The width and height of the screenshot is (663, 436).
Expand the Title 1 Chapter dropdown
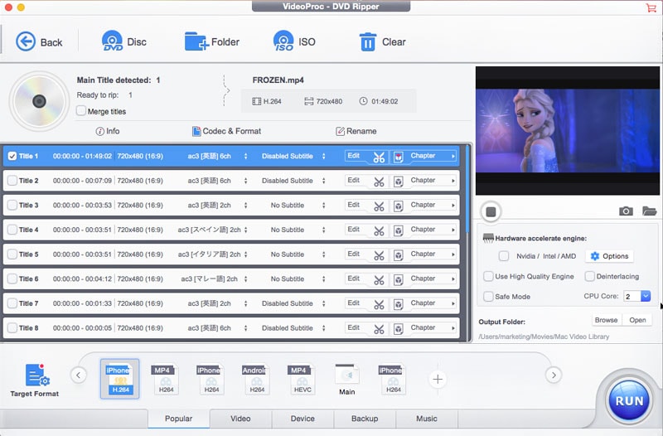453,156
